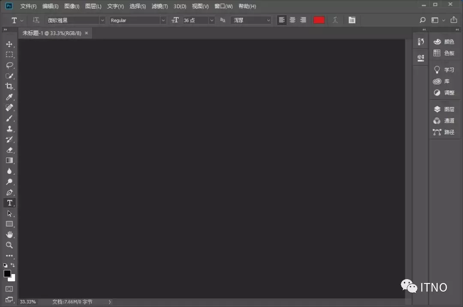Click the Share image icon
The width and height of the screenshot is (463, 307).
point(454,20)
